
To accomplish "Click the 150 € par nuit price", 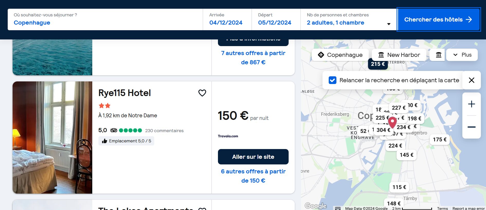I will coord(243,116).
